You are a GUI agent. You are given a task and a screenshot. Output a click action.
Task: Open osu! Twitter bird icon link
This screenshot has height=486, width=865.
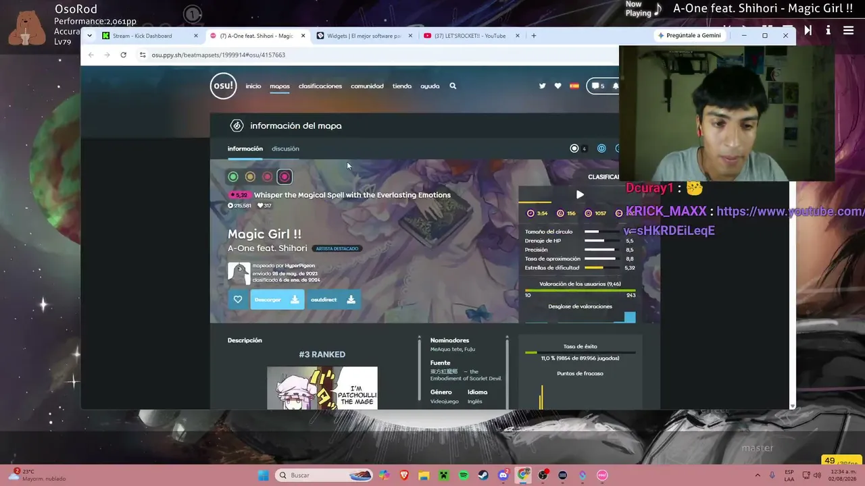click(x=542, y=86)
